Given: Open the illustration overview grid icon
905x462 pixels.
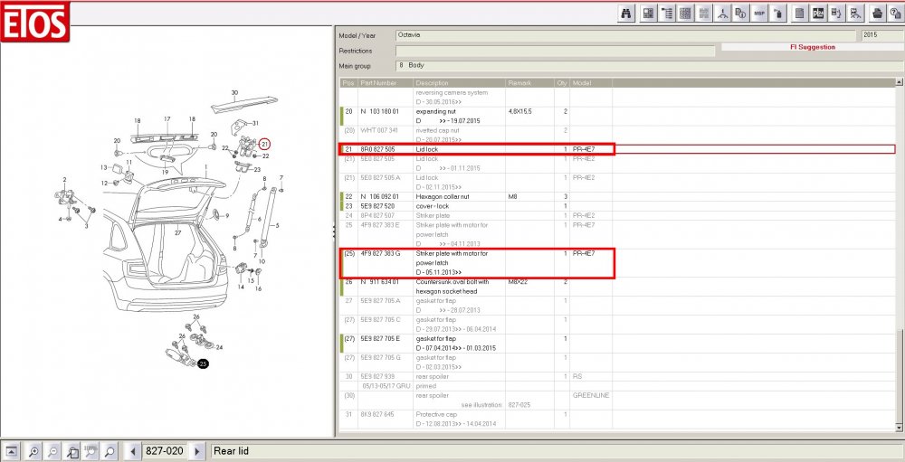Looking at the screenshot, I should click(x=648, y=14).
